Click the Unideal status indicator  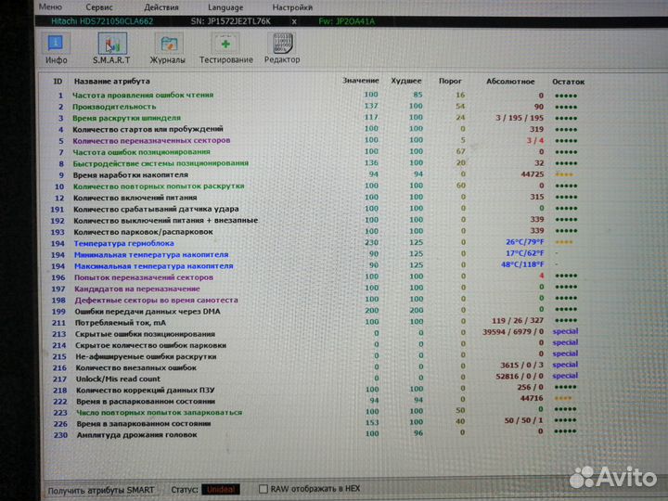[221, 488]
